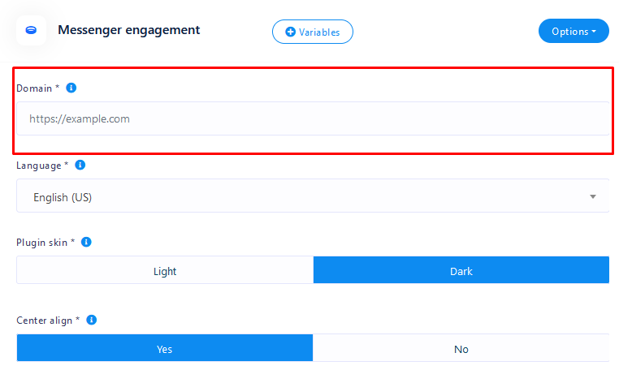The width and height of the screenshot is (619, 383).
Task: Click the info icon beside Center align
Action: [91, 320]
